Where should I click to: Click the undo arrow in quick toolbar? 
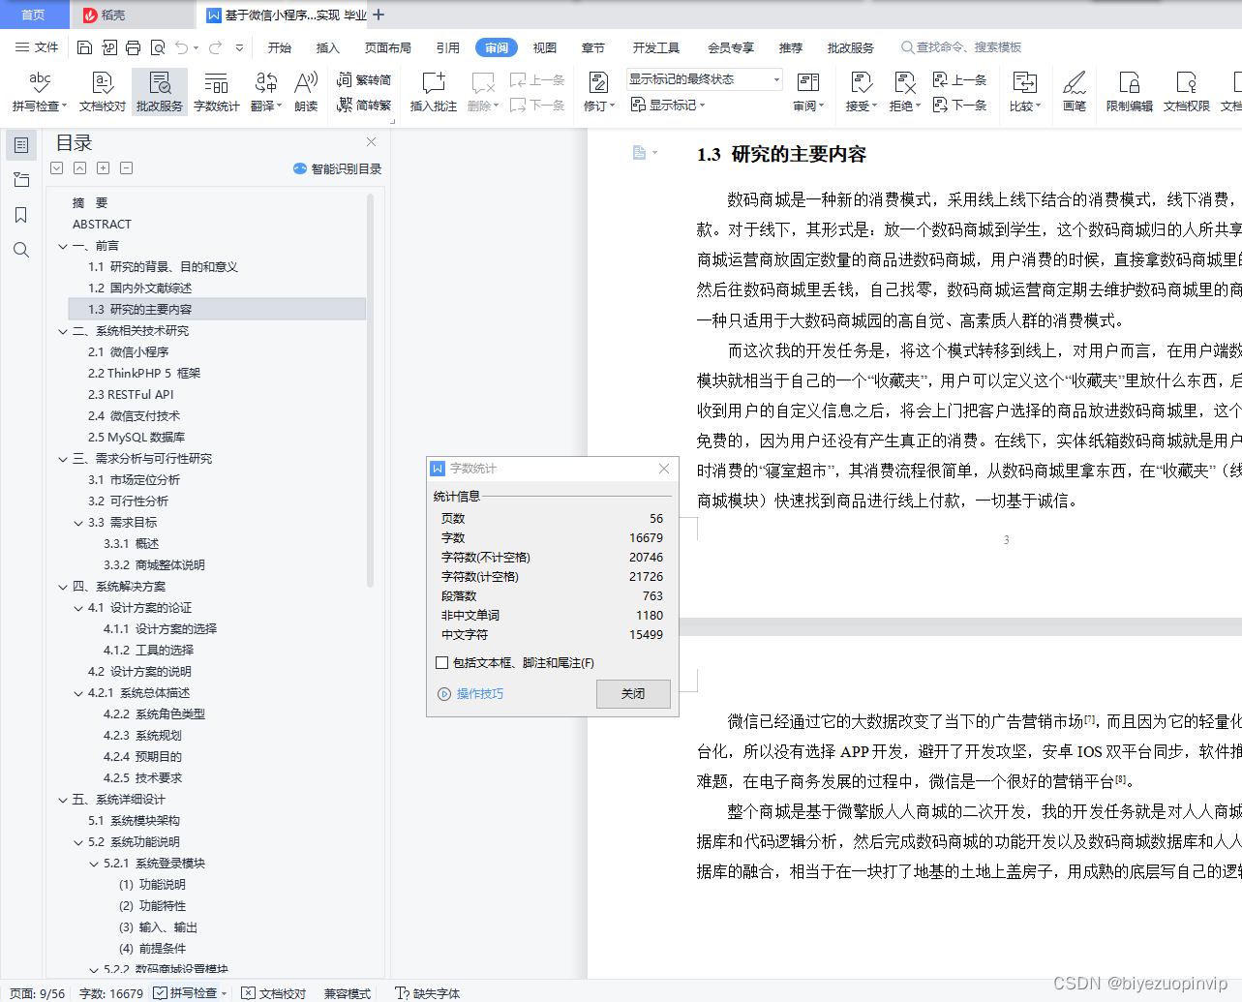pyautogui.click(x=182, y=47)
